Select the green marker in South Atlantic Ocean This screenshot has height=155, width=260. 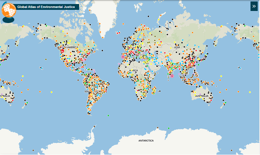[x=108, y=115]
